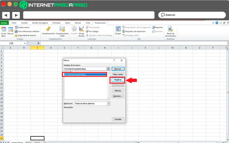This screenshot has width=229, height=143.
Task: Toggle Modo Diseño
Action: coord(82,31)
